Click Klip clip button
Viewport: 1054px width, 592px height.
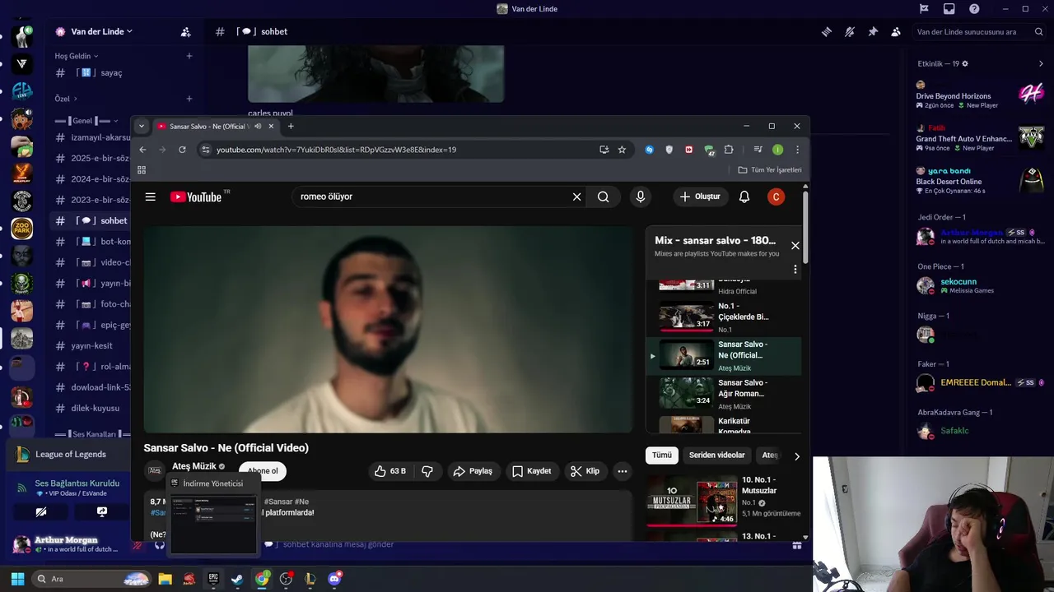(x=585, y=471)
